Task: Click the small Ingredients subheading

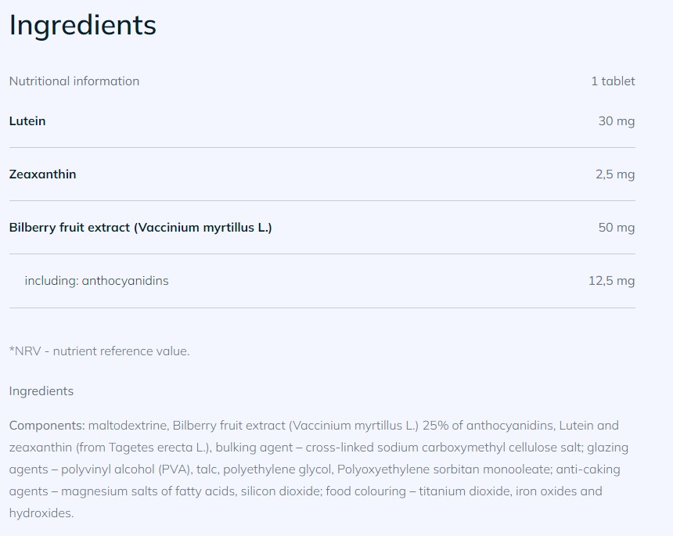Action: tap(41, 391)
